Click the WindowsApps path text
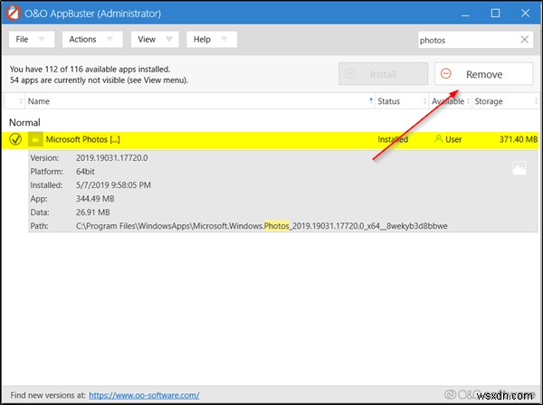 tap(262, 226)
